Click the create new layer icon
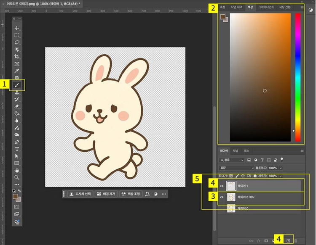316x245 pixels. tap(289, 240)
